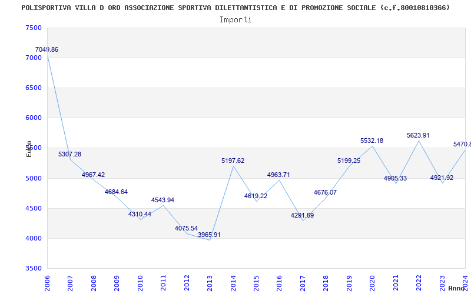The width and height of the screenshot is (471, 294).
Task: Click the 2019 year label on x-axis
Action: (x=349, y=282)
